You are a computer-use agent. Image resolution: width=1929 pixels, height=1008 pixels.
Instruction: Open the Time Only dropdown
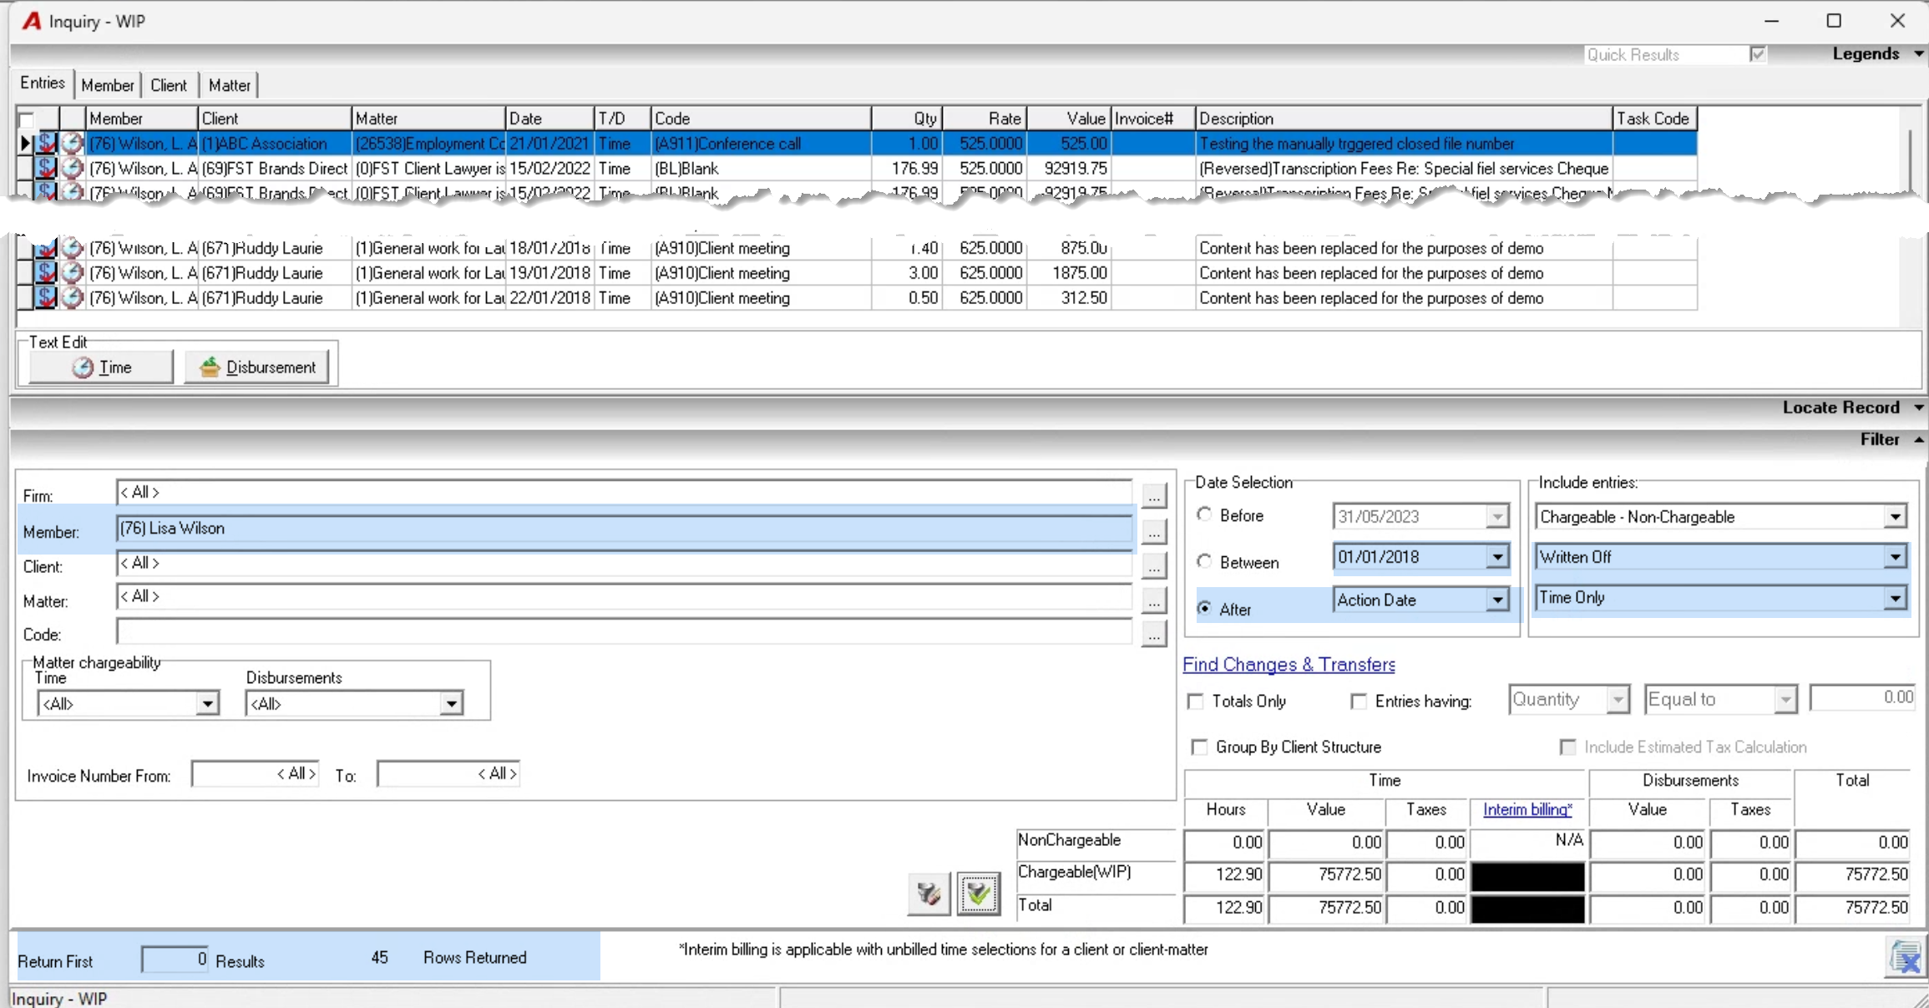tap(1896, 598)
